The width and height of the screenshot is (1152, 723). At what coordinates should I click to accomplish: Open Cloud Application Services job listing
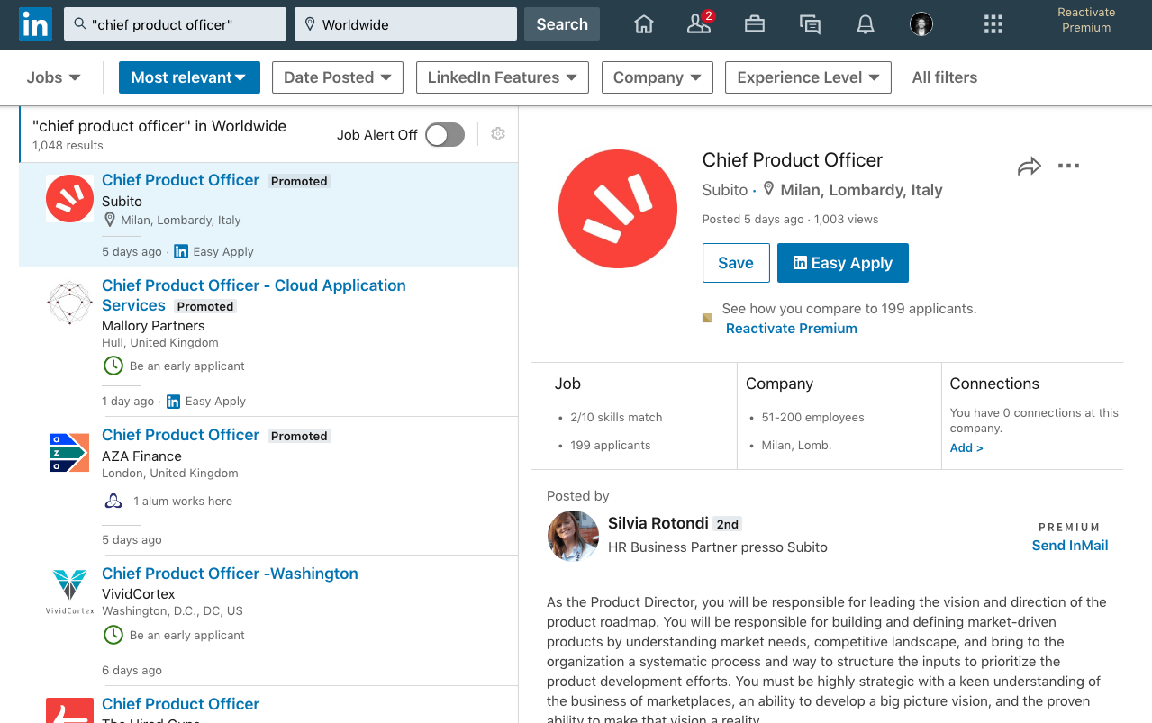[253, 295]
